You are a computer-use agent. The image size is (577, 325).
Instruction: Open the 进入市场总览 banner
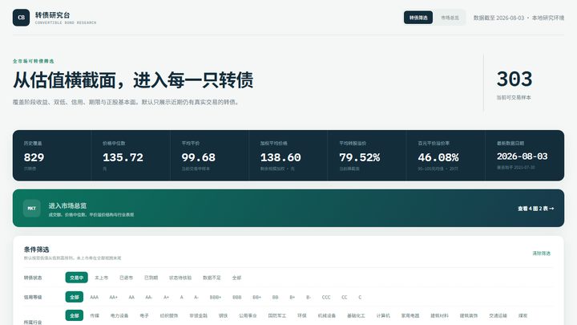click(288, 208)
